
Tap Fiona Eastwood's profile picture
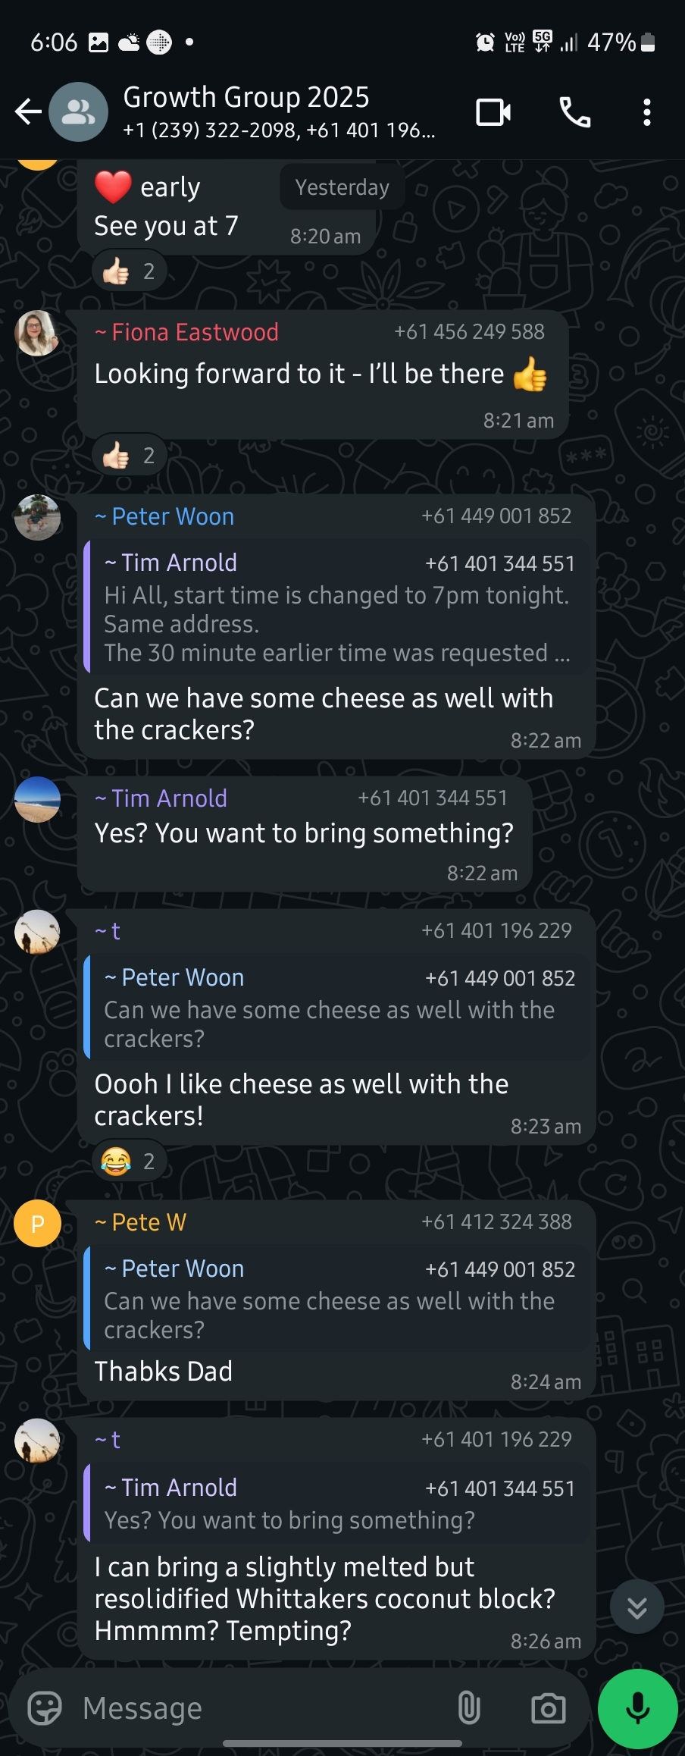pyautogui.click(x=37, y=333)
